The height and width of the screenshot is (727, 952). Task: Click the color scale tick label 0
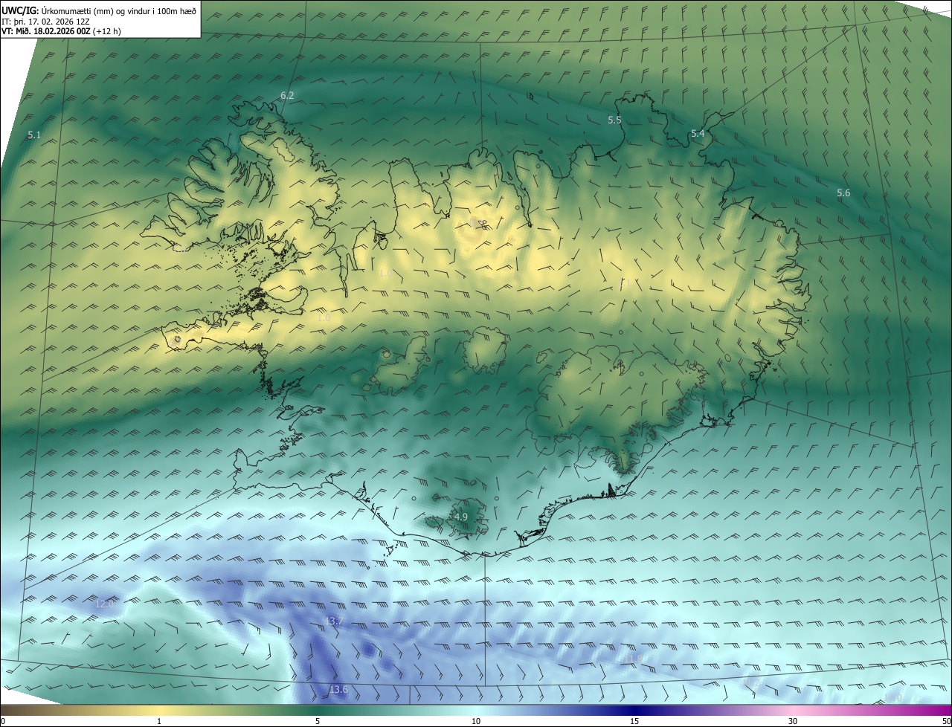tap(2, 721)
